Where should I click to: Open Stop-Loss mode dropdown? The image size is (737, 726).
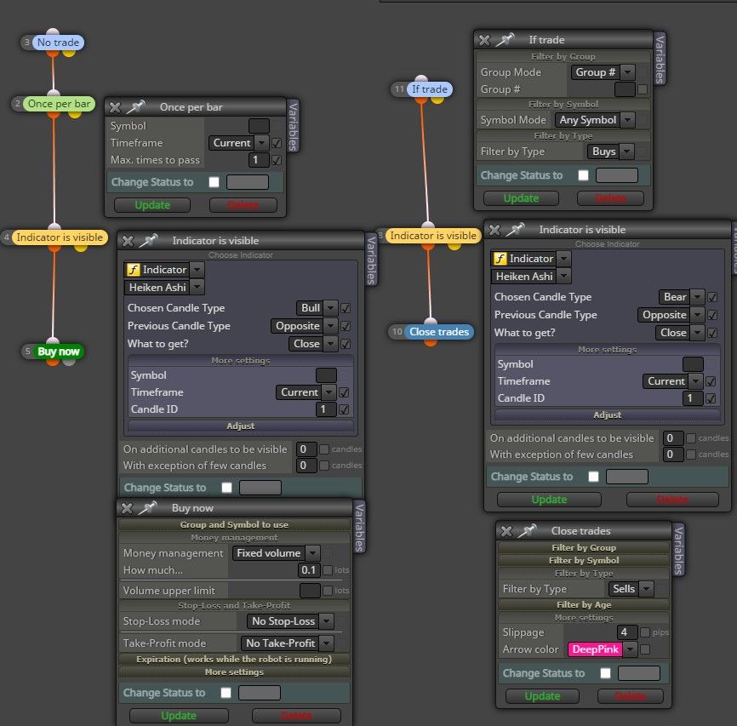coord(290,621)
